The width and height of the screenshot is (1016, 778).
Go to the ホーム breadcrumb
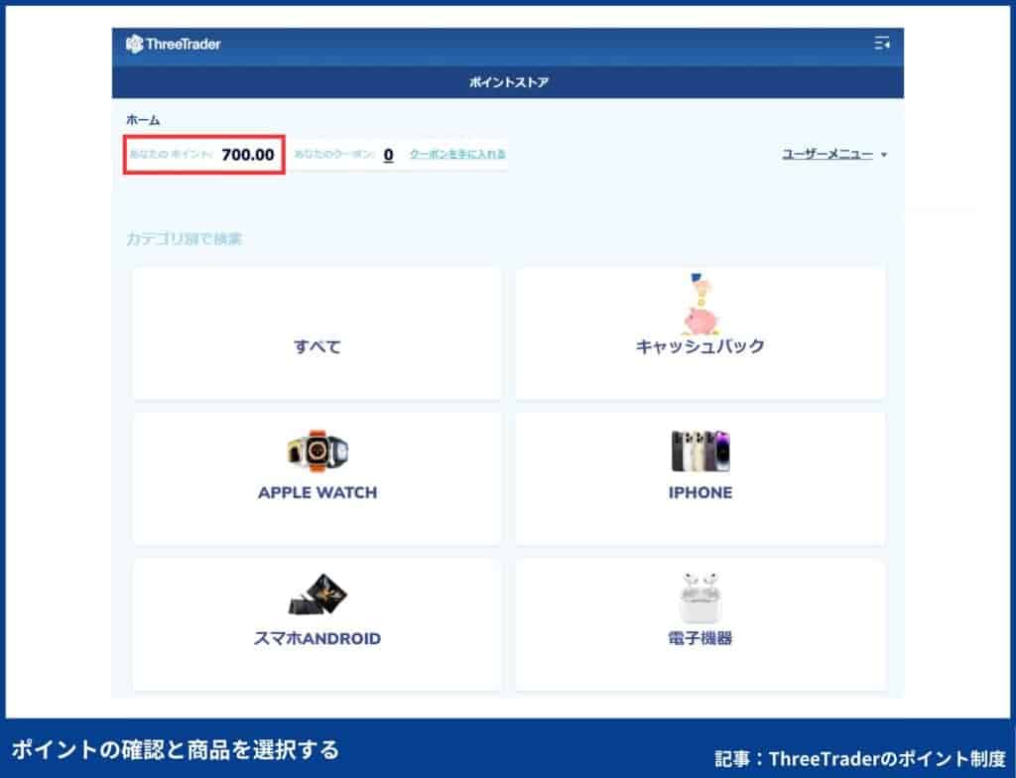143,120
